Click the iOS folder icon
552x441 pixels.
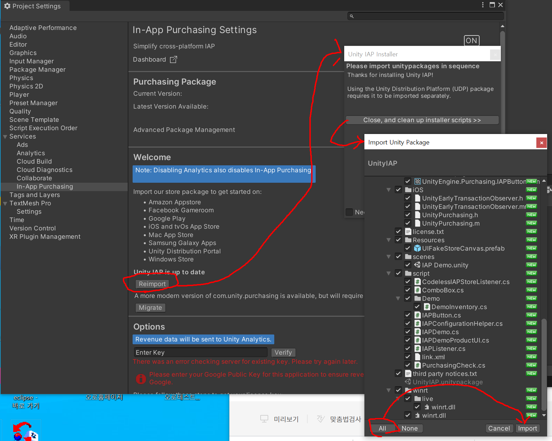click(x=408, y=190)
